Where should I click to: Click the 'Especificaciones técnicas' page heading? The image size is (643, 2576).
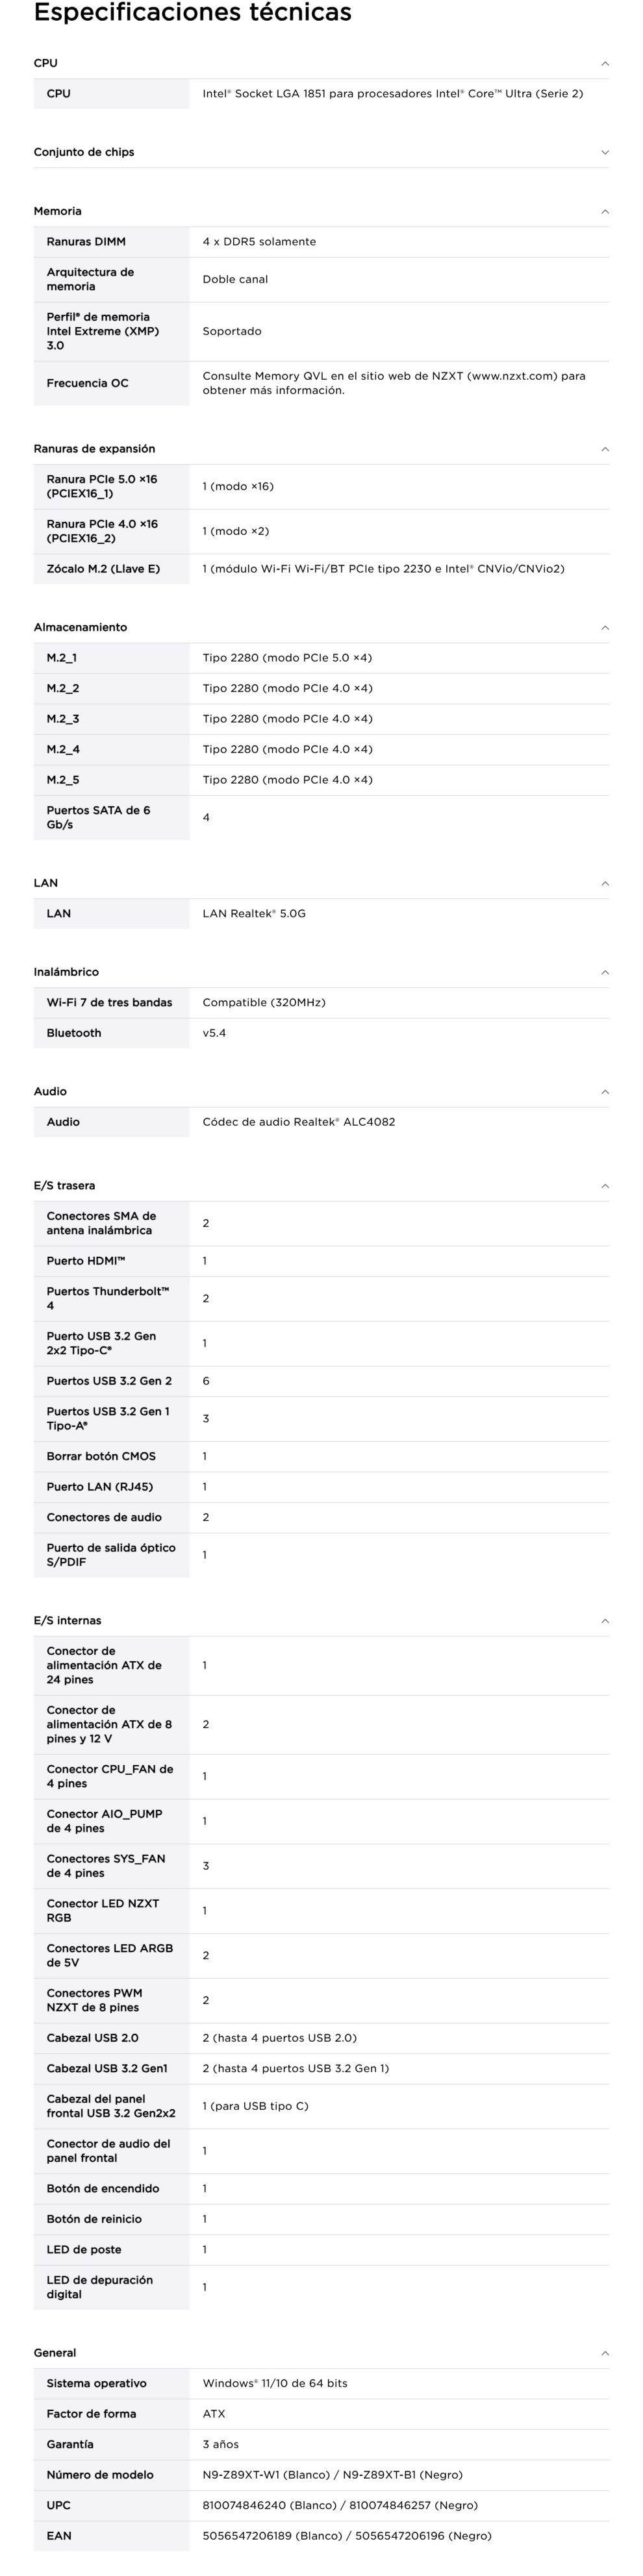192,13
